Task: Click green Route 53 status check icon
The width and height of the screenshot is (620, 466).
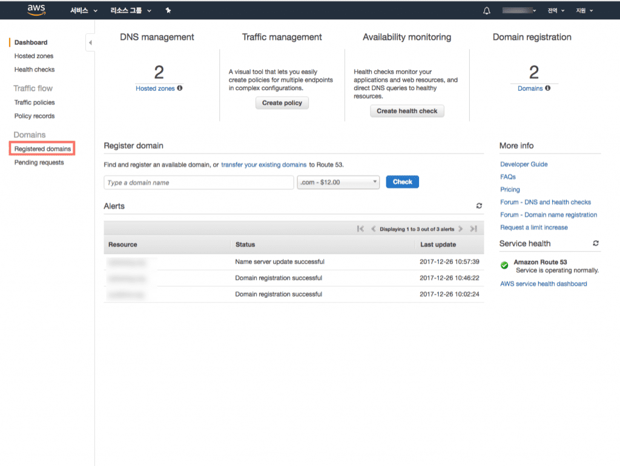Action: point(504,266)
